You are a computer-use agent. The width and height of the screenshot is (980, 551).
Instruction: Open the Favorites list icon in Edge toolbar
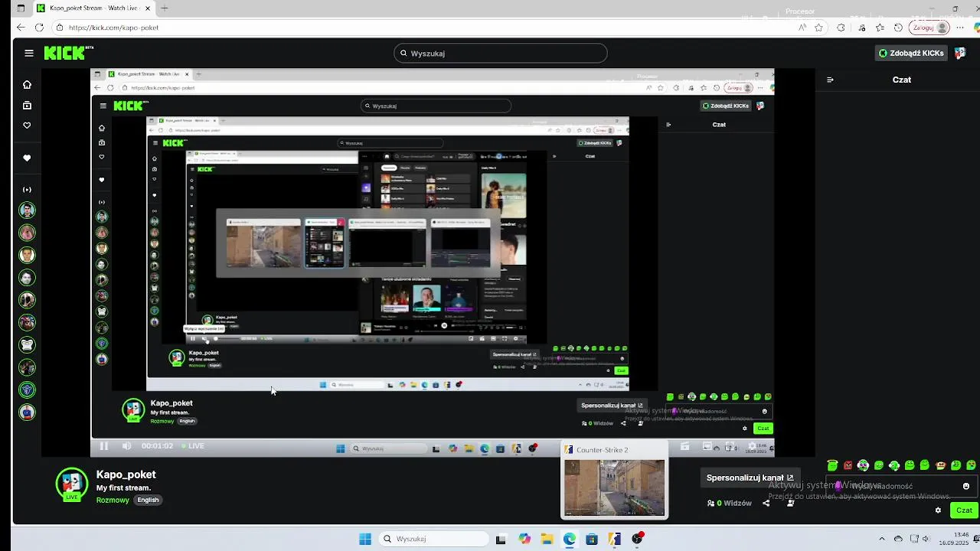880,28
